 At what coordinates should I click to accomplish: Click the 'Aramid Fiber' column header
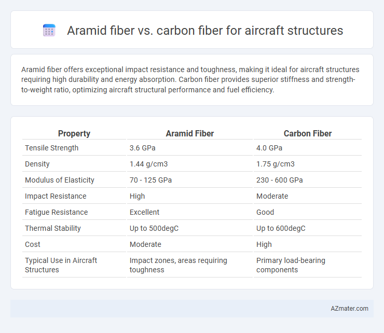[190, 133]
